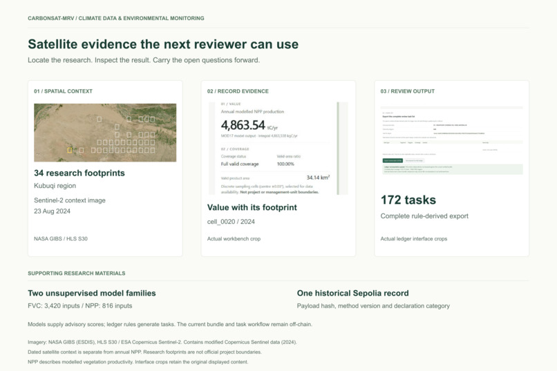Click 'Two unsupervised model families' heading
The width and height of the screenshot is (557, 371).
[x=92, y=293]
